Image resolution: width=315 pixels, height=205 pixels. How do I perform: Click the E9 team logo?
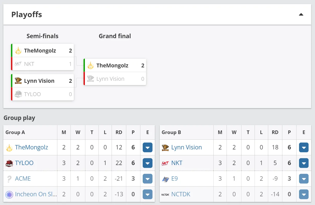pos(165,179)
